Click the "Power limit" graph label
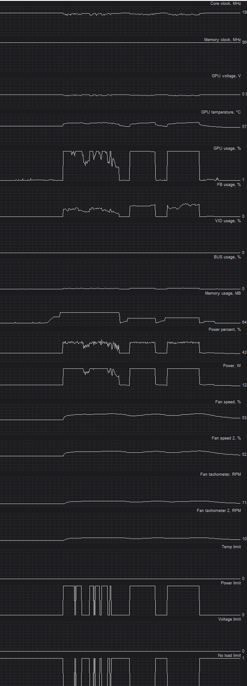The width and height of the screenshot is (247, 686). point(231,583)
